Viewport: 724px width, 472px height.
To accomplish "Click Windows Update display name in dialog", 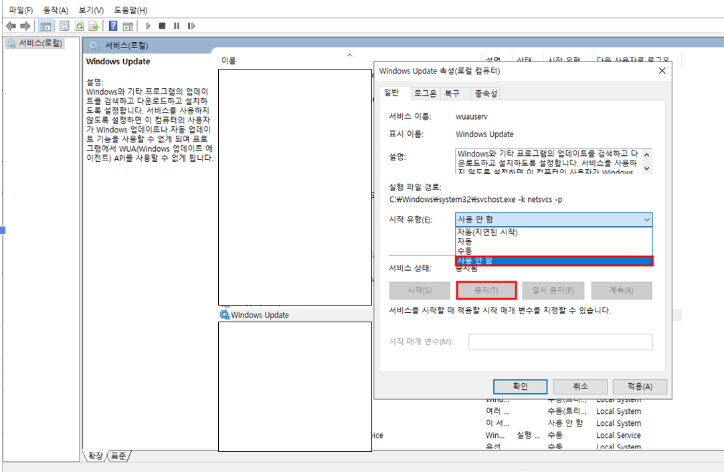I will click(x=484, y=134).
